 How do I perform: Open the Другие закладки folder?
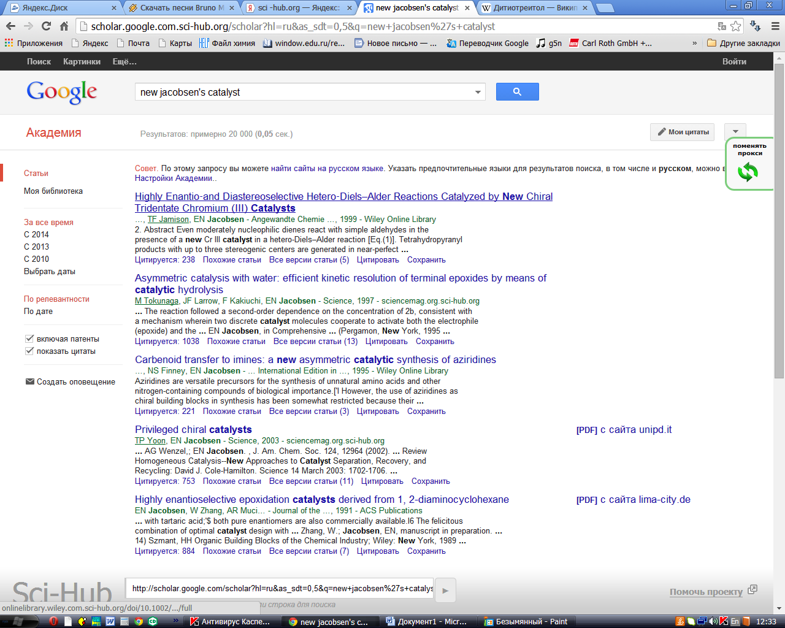[743, 43]
